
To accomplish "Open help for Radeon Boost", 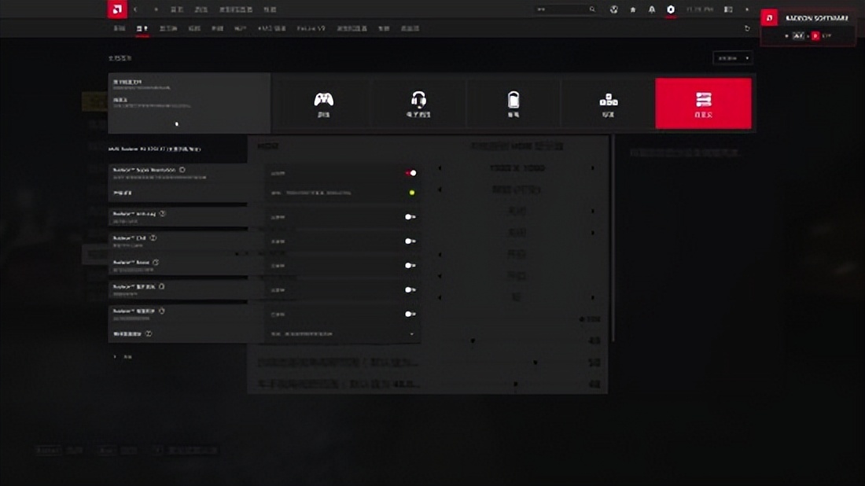I will (156, 262).
